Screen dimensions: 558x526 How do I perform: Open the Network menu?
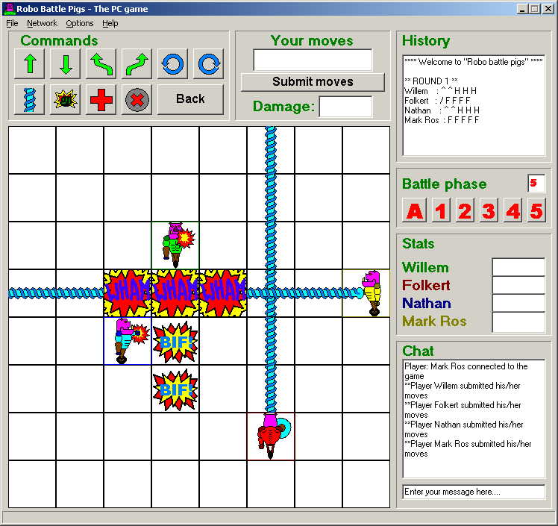(x=42, y=23)
